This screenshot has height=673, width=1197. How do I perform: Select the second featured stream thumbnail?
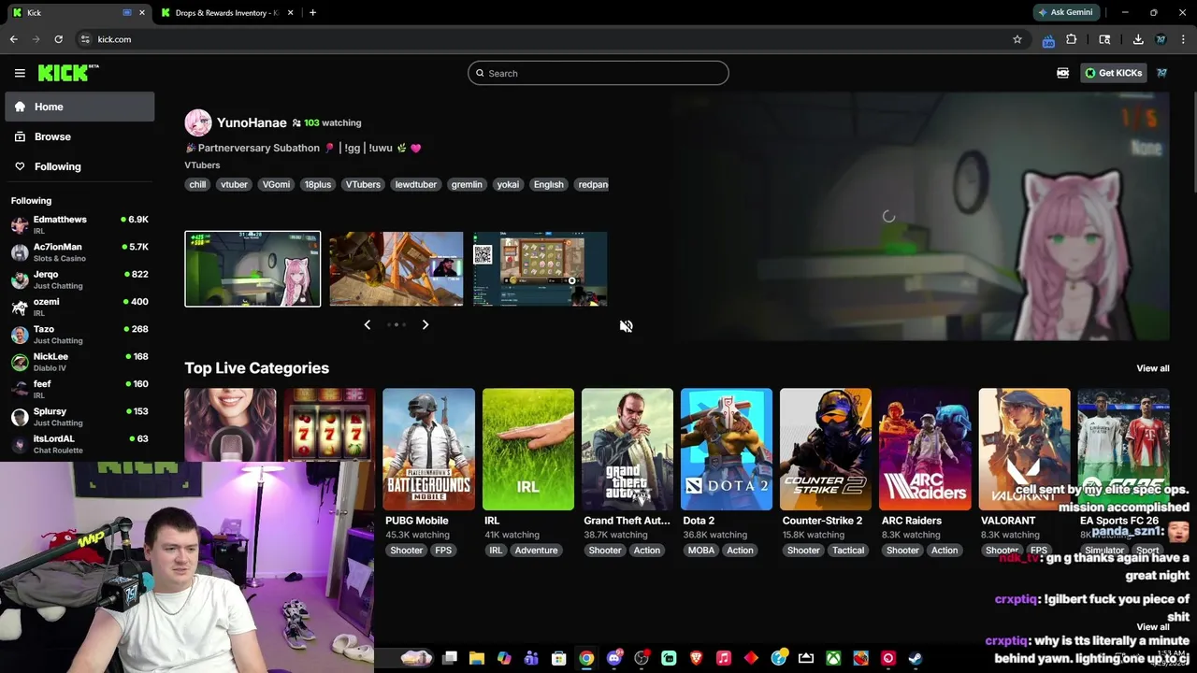click(x=397, y=269)
